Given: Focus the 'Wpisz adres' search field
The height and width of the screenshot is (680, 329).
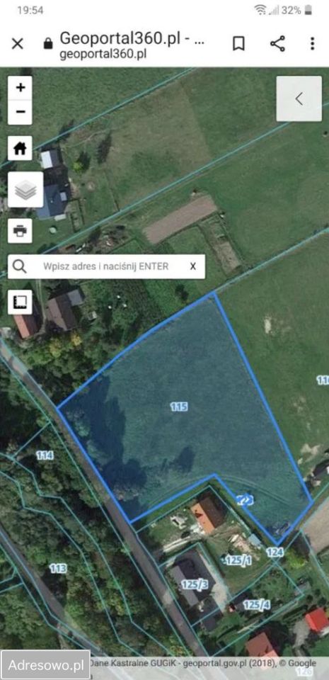Looking at the screenshot, I should [x=105, y=266].
